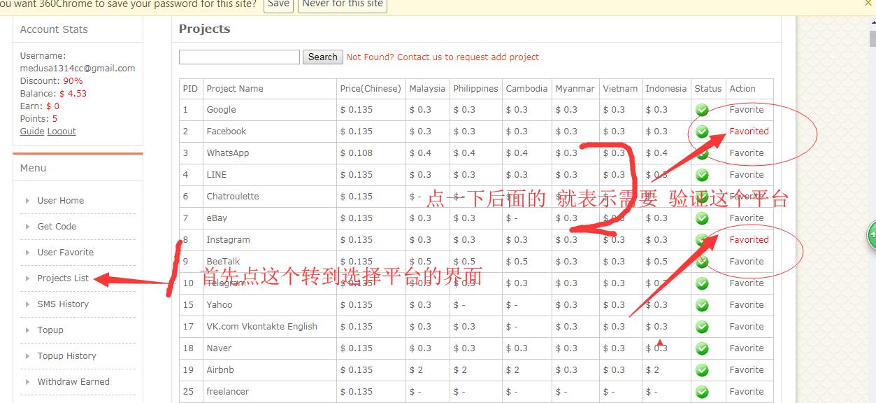Open the Guide link in Account Stats
The height and width of the screenshot is (403, 876).
(31, 132)
